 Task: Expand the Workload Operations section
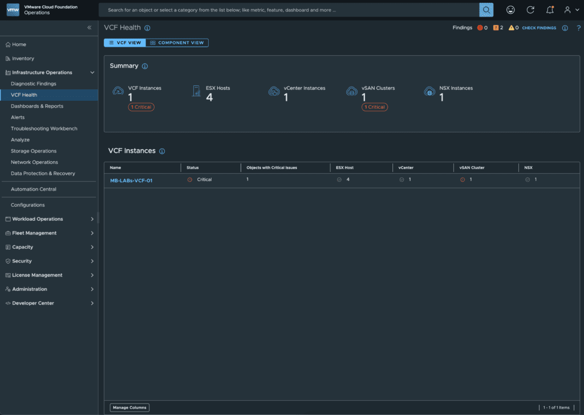(92, 219)
